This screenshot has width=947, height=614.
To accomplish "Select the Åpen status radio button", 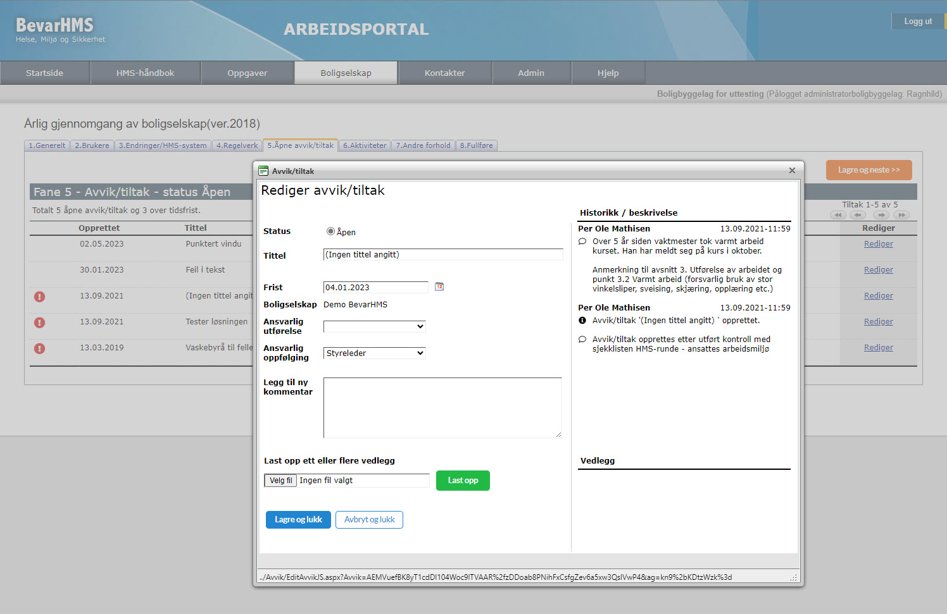I will (330, 231).
